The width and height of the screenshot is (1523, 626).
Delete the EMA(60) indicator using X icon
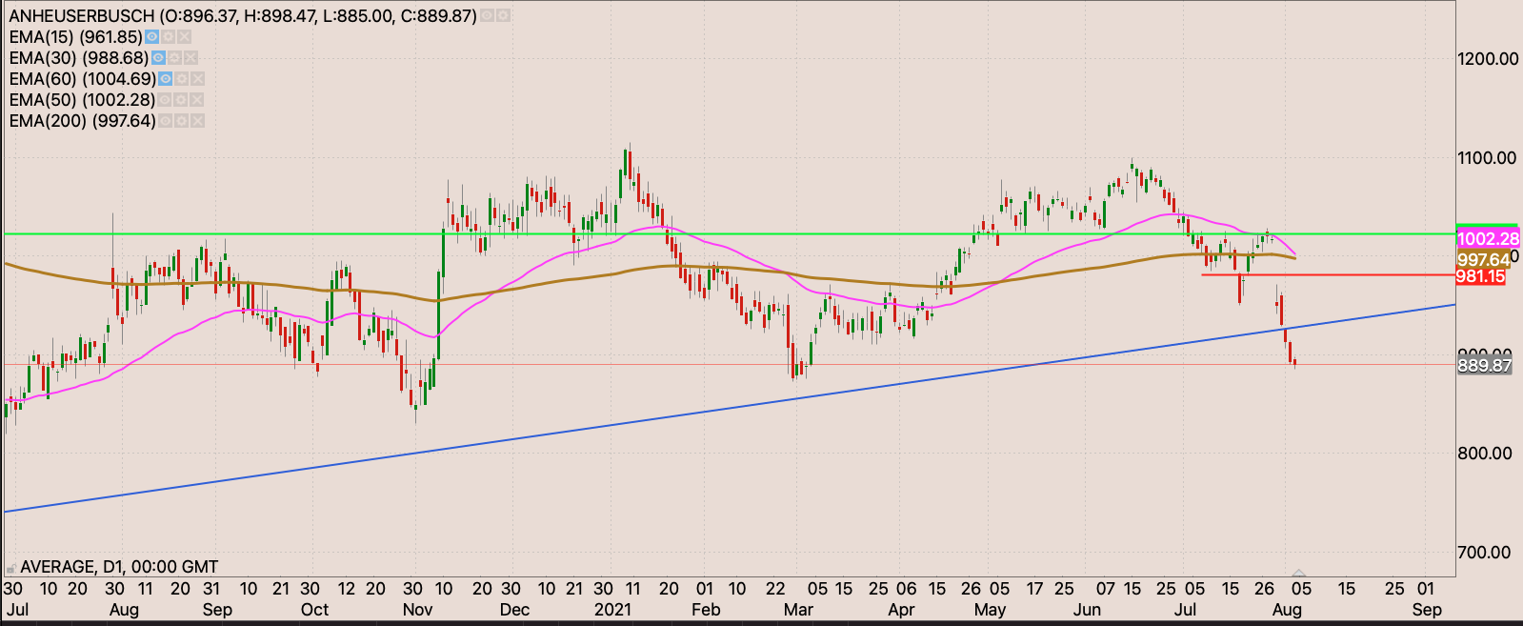197,79
